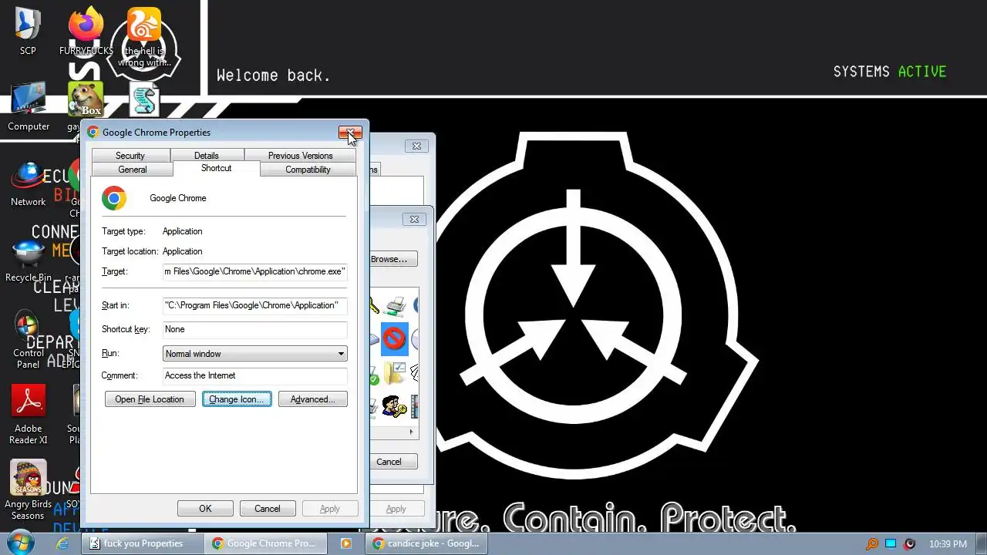Click the Change Icon... button
This screenshot has height=555, width=987.
point(237,399)
